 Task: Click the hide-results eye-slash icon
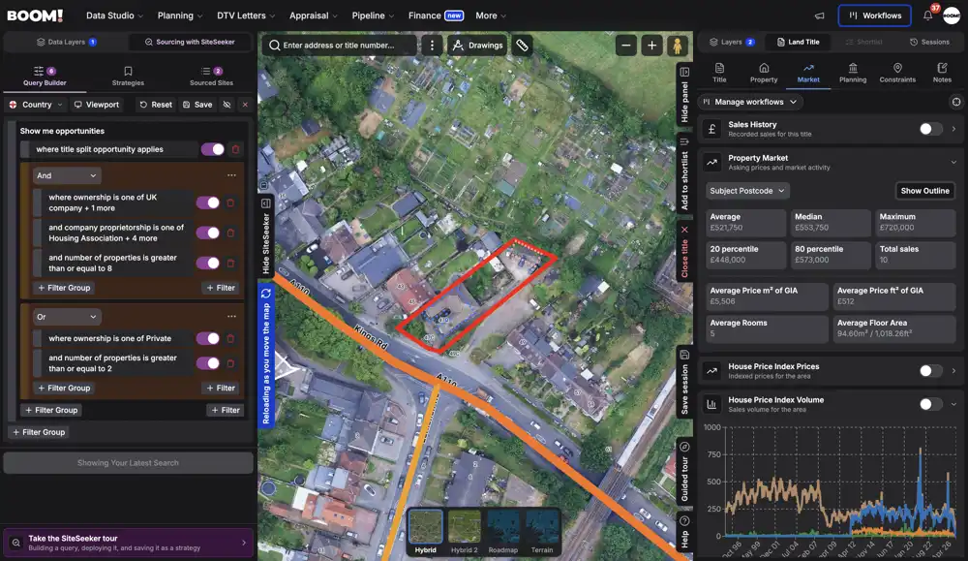coord(227,105)
